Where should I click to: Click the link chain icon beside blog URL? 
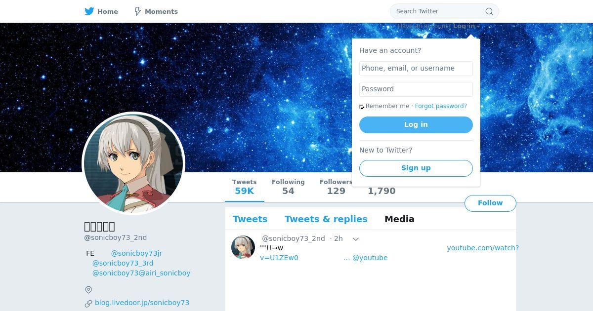coord(88,303)
